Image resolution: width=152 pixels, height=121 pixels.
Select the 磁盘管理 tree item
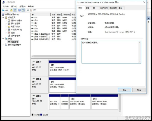[x=13, y=42]
